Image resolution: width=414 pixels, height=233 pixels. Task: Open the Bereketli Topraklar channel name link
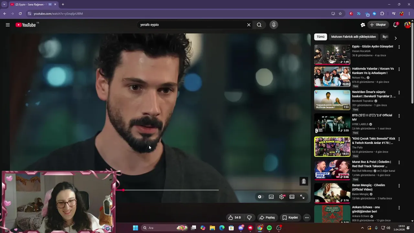[363, 101]
